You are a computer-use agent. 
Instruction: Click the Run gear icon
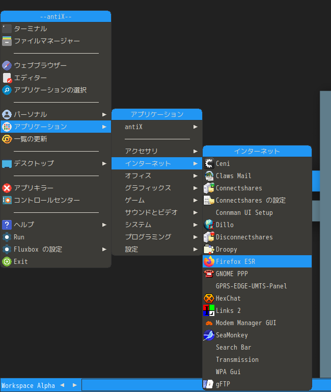click(7, 237)
